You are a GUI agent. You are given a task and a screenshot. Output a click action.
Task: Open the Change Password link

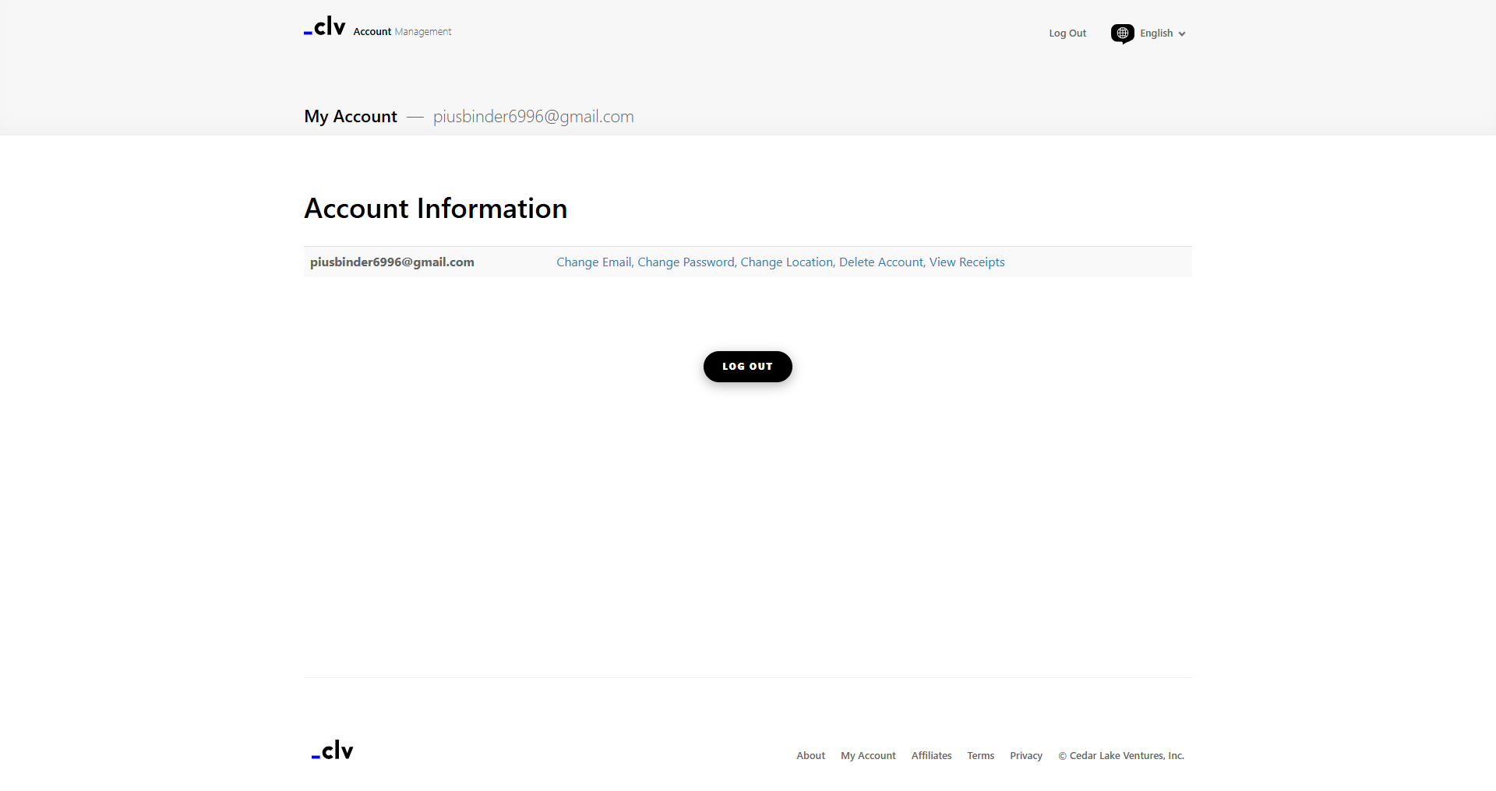tap(686, 262)
